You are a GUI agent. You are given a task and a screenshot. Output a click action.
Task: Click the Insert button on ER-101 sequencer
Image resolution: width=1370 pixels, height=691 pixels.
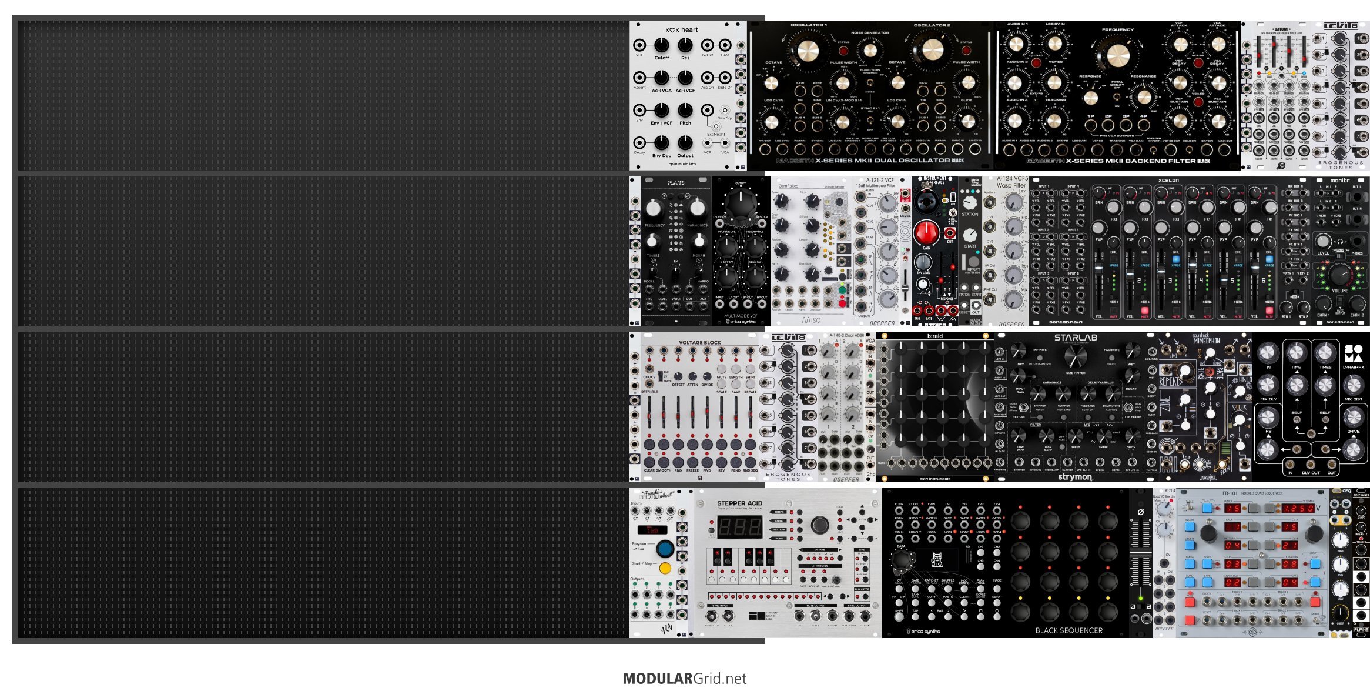click(x=1190, y=526)
